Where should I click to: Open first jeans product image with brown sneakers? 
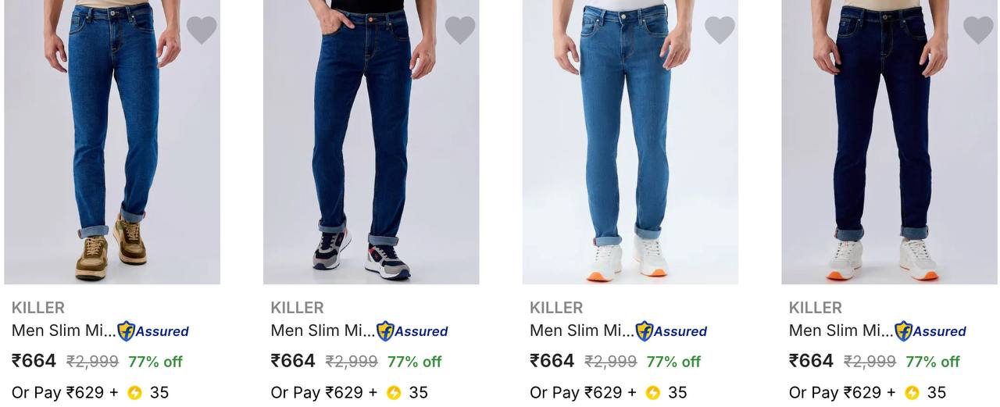coord(112,141)
